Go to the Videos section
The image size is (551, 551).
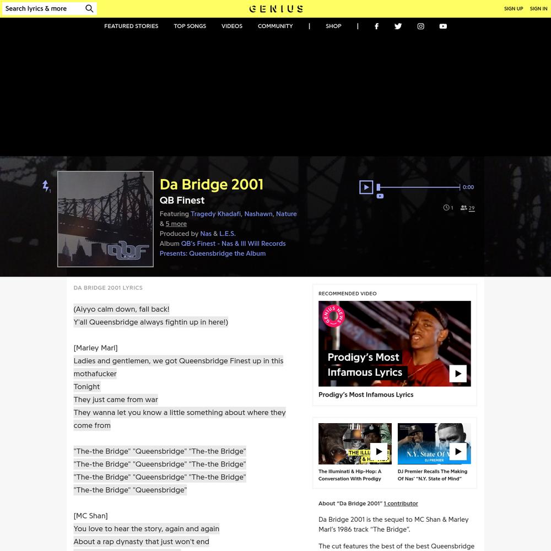(232, 26)
